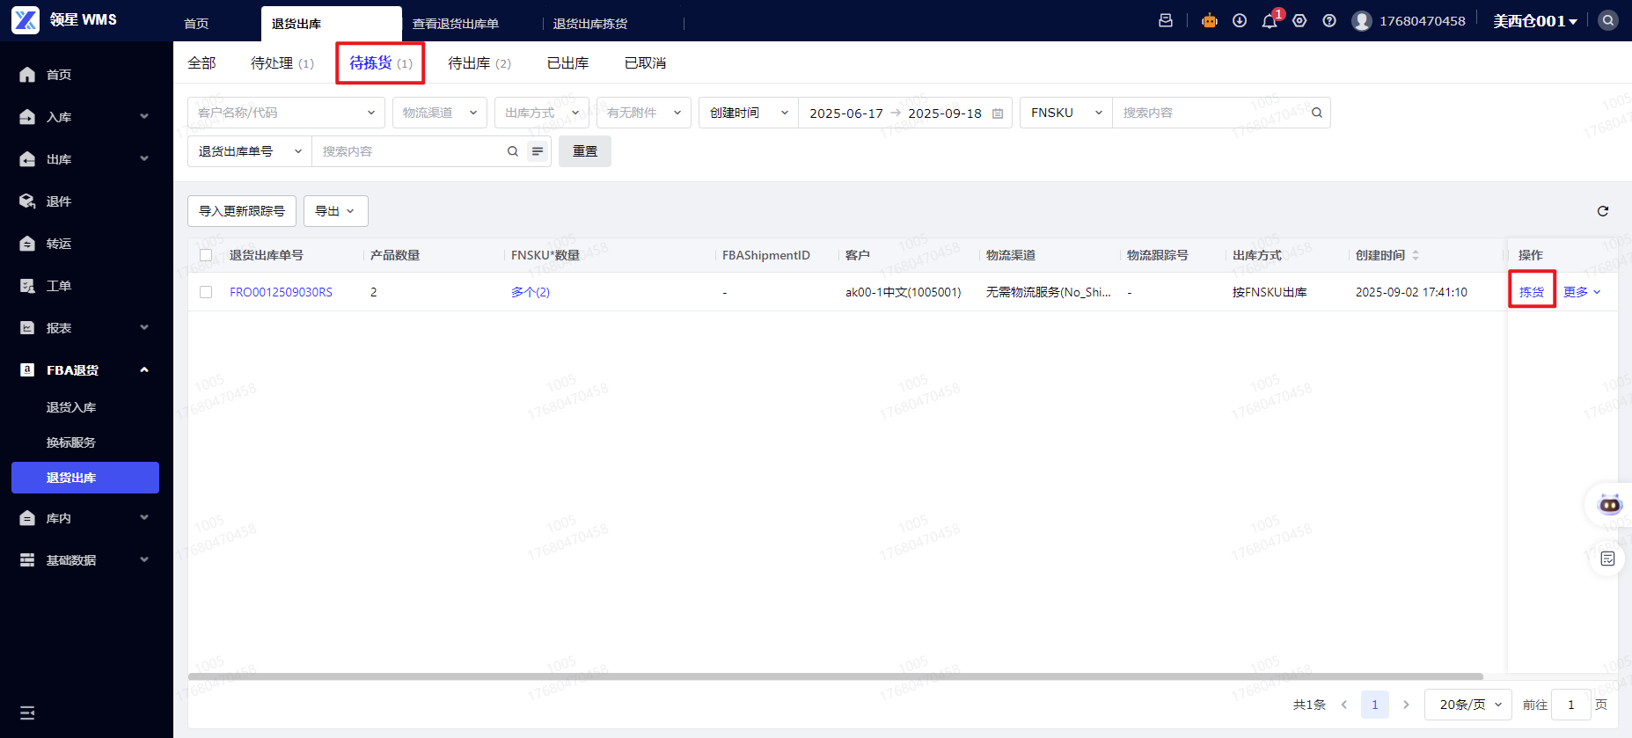Open FNSKU search type dropdown
This screenshot has height=738, width=1632.
pyautogui.click(x=1066, y=113)
